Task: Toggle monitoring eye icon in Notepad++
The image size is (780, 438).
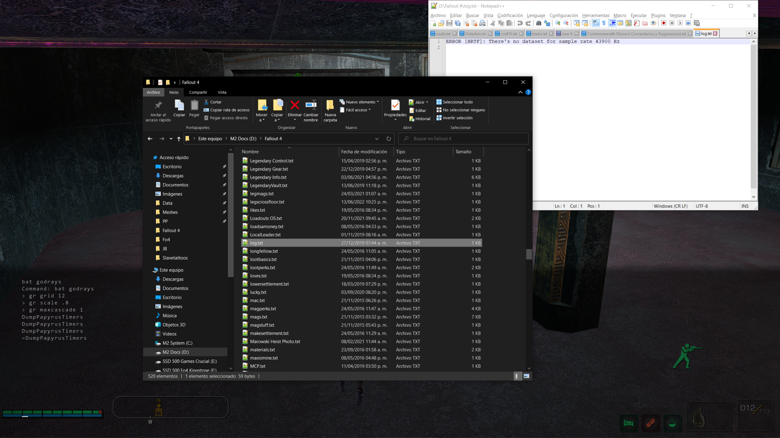Action: [x=653, y=23]
